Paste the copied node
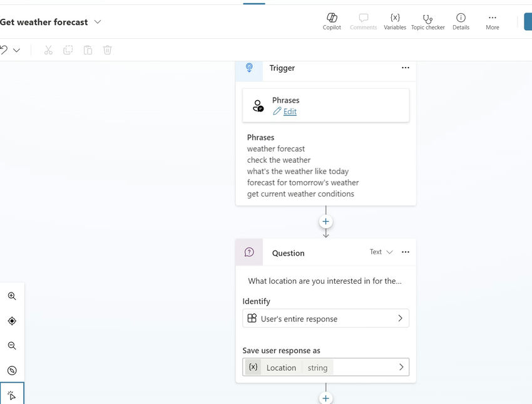Image resolution: width=532 pixels, height=404 pixels. (x=88, y=50)
